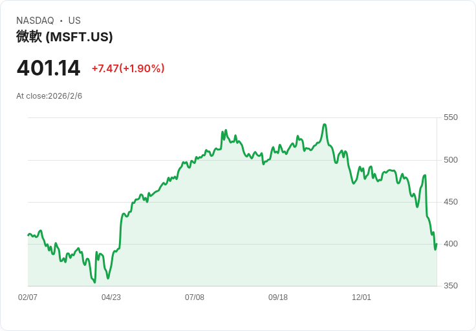Click the 550 y-axis price label
Screen dimensions: 476x331
(451, 117)
